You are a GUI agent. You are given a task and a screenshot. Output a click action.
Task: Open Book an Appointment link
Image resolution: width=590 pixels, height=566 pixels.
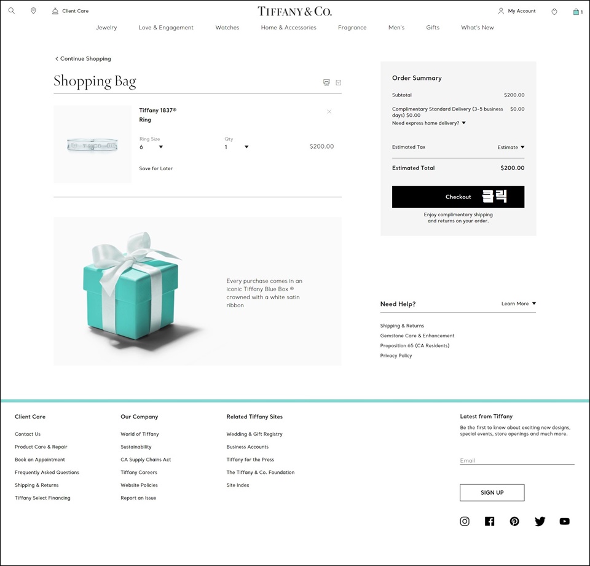pyautogui.click(x=40, y=460)
